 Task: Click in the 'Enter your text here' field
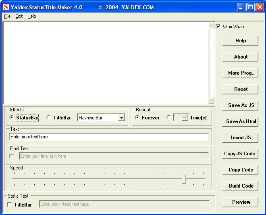[109, 137]
